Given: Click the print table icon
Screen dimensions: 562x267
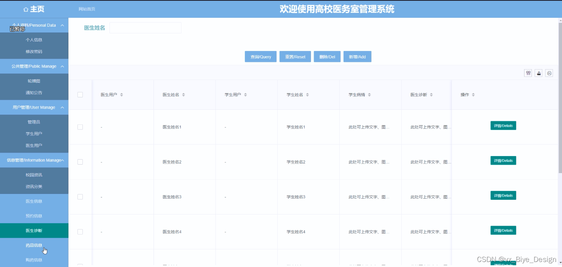Looking at the screenshot, I should [549, 73].
